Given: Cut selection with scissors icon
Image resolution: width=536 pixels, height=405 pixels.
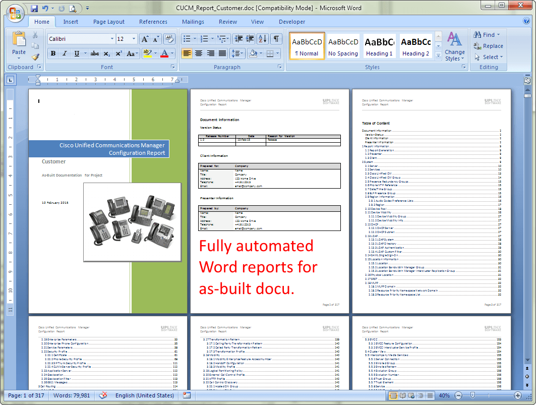Looking at the screenshot, I should tap(35, 35).
